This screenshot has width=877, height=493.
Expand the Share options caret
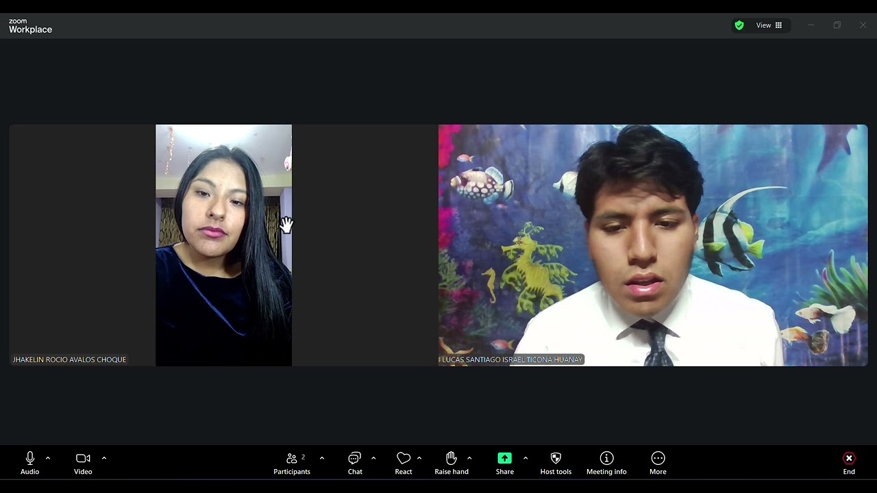tap(526, 458)
